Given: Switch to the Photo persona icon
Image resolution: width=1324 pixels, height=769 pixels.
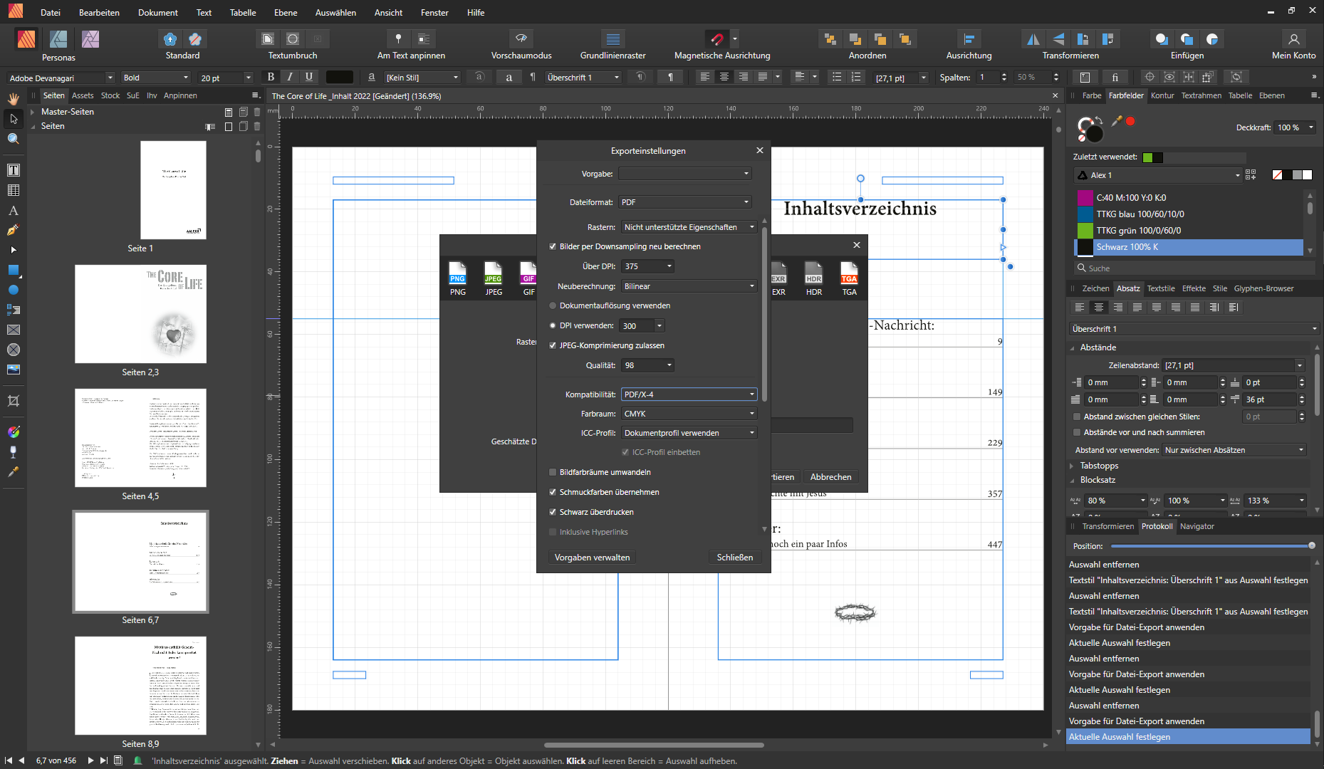Looking at the screenshot, I should [90, 38].
